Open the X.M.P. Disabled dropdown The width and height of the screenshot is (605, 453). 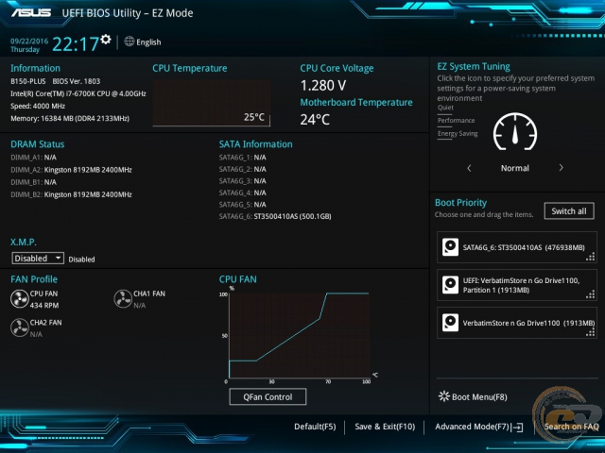coord(38,258)
